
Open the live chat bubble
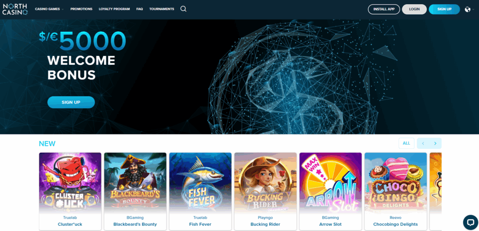pyautogui.click(x=471, y=222)
